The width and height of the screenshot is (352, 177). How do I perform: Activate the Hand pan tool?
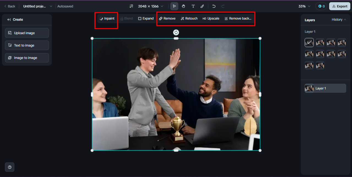tap(184, 6)
